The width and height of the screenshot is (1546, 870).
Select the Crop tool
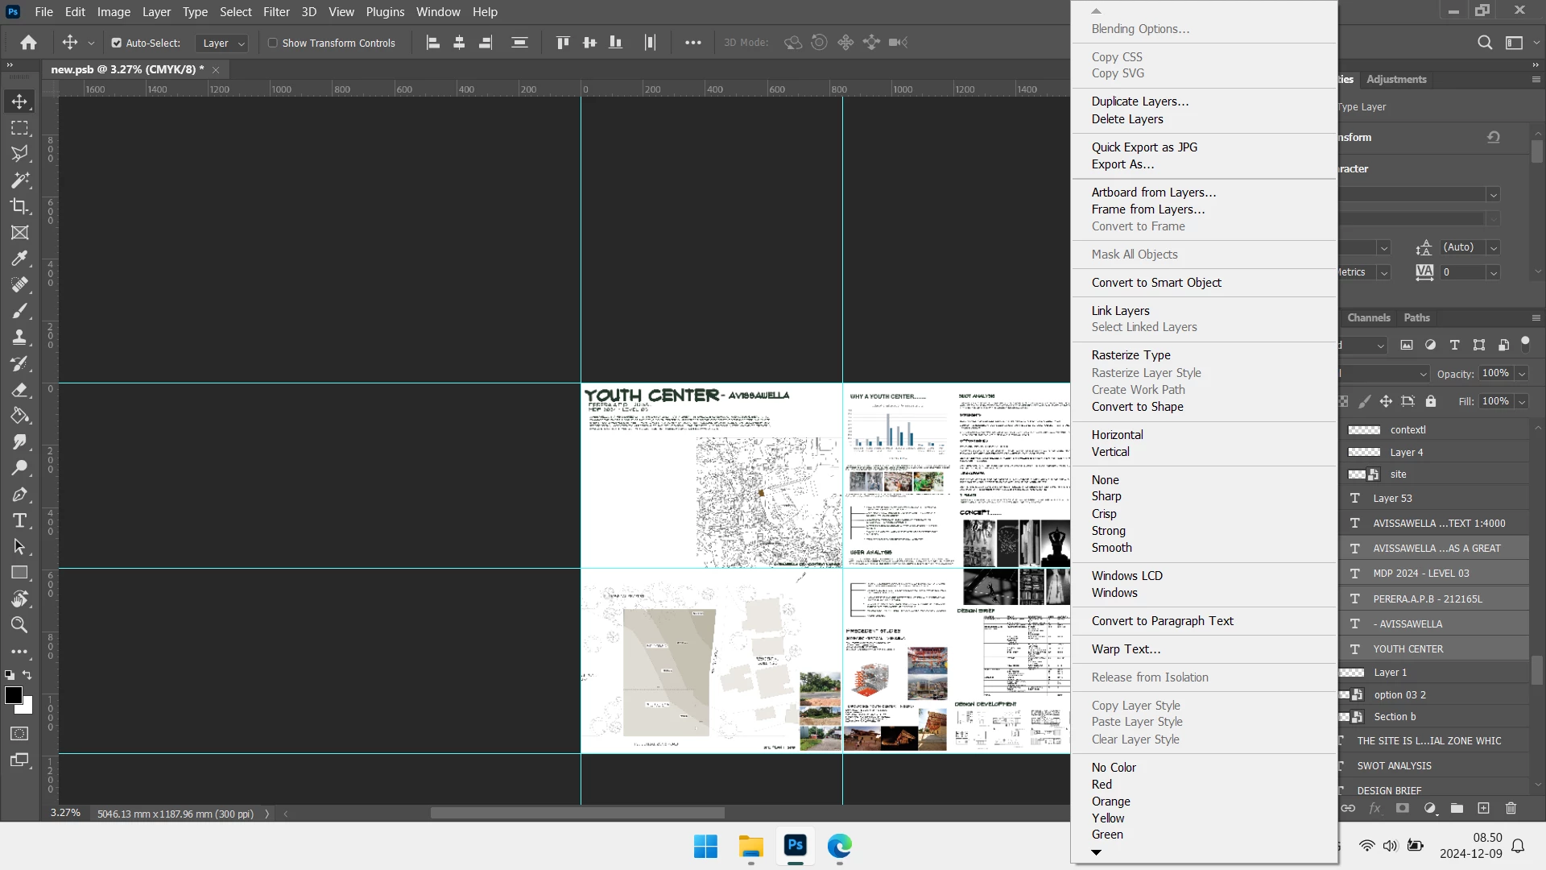click(x=19, y=206)
